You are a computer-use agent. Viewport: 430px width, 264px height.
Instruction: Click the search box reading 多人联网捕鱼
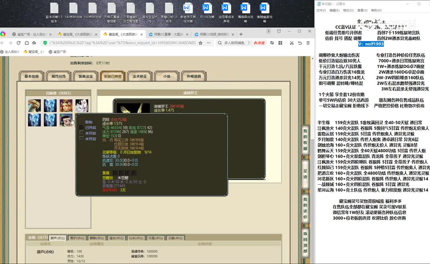(x=237, y=43)
